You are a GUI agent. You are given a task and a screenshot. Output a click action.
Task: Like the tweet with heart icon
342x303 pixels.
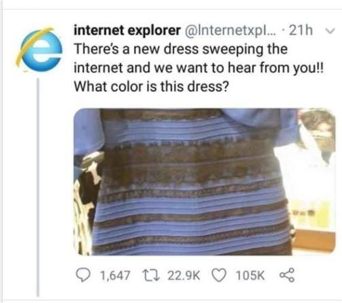pyautogui.click(x=219, y=275)
